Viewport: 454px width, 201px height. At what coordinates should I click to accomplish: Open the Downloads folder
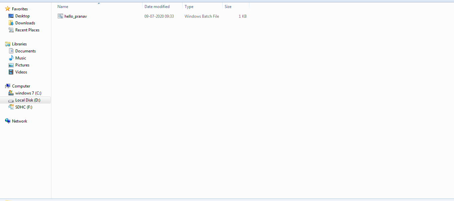[25, 23]
